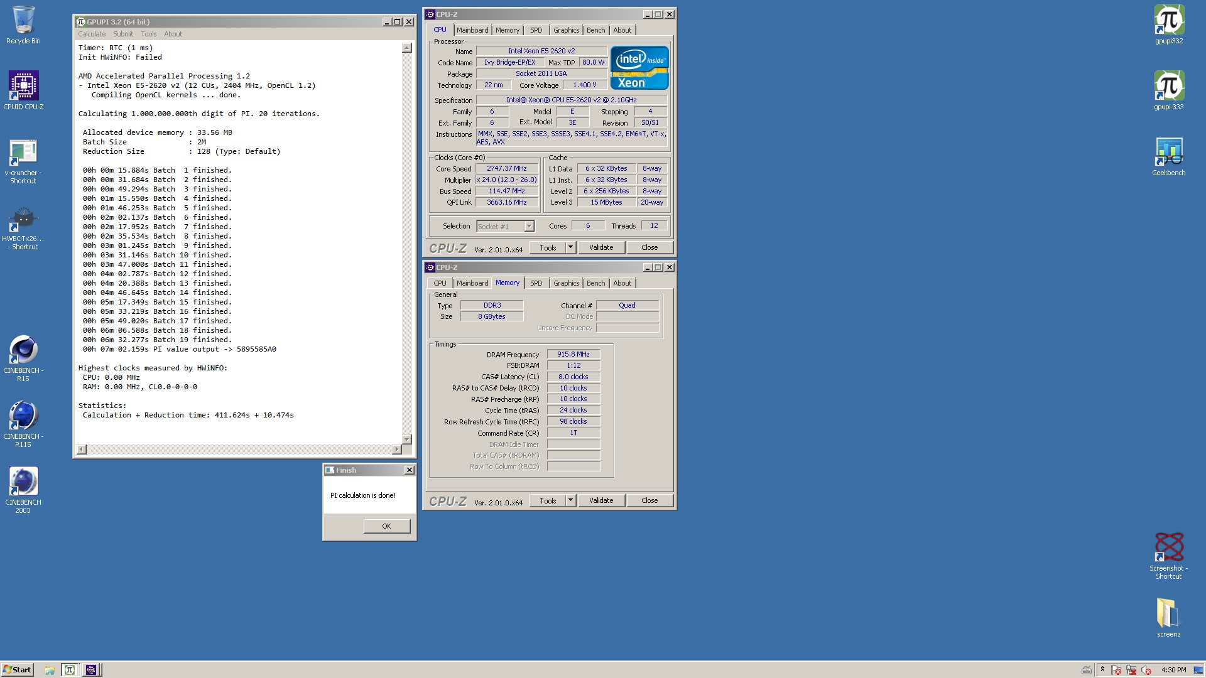Click the Core Speed value field

click(x=507, y=168)
